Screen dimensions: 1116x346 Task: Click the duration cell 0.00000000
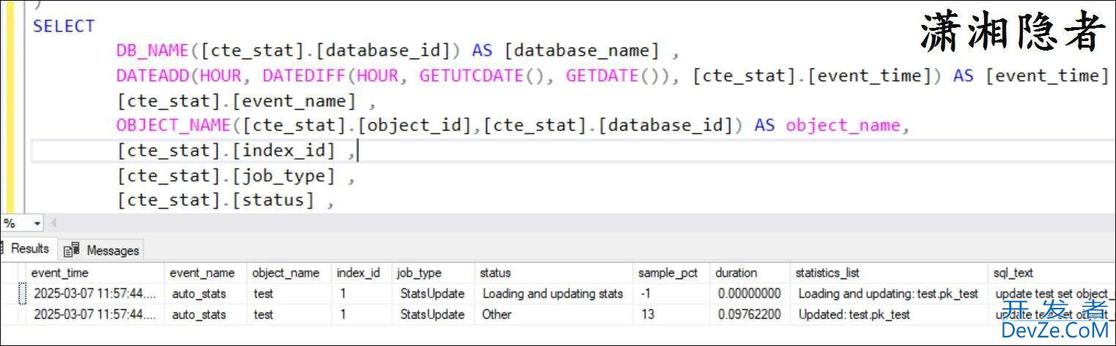click(749, 293)
